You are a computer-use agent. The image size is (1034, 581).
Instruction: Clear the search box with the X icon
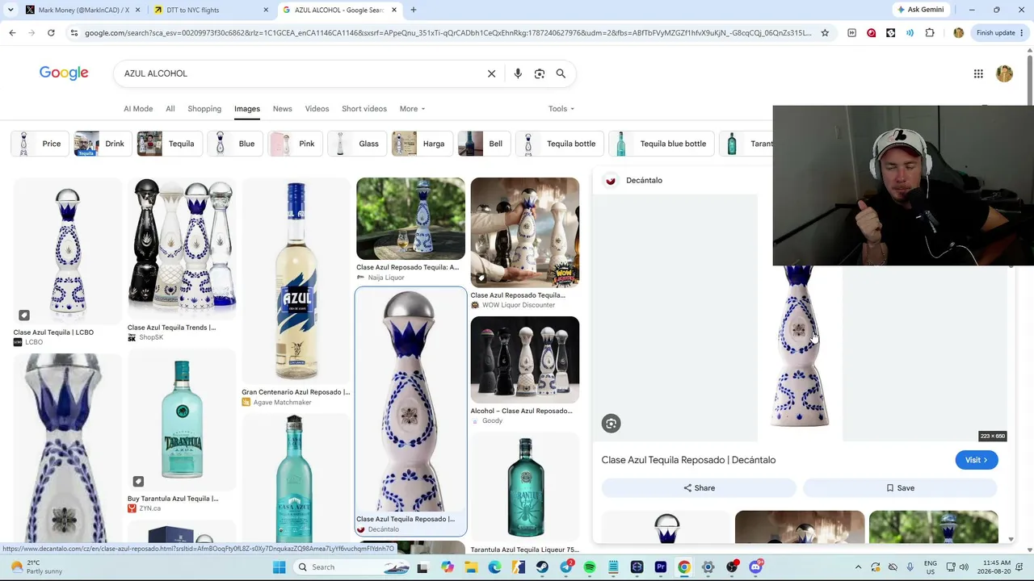pos(491,73)
